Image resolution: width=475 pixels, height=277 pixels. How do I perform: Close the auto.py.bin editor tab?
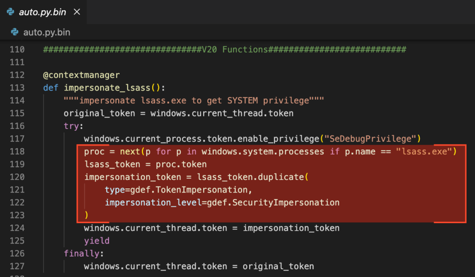point(77,12)
